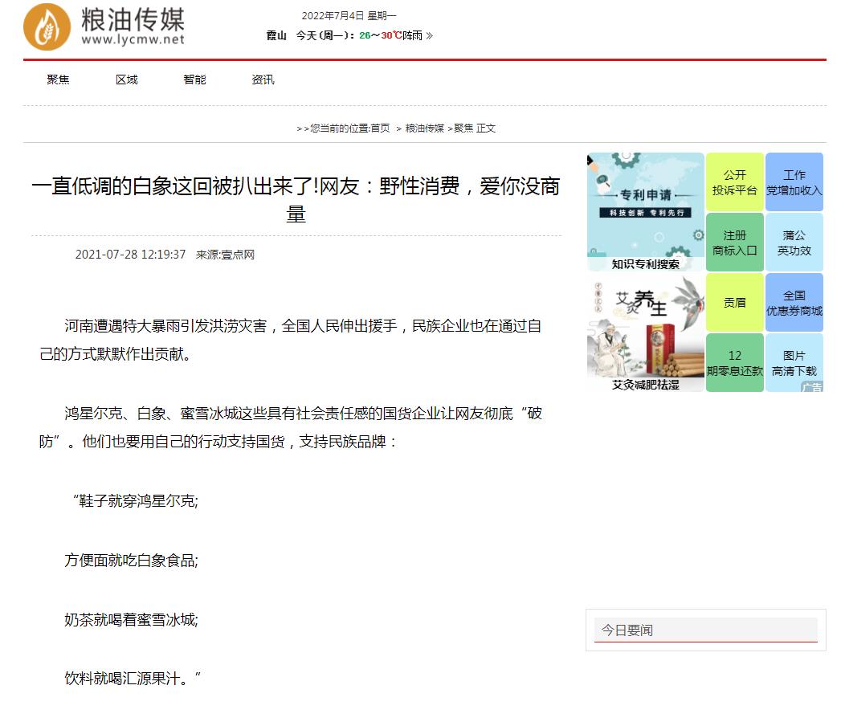The width and height of the screenshot is (841, 722).
Task: Click paragraph starting 鸿星尔克、白象、蜜雪冰城
Action: coord(290,427)
